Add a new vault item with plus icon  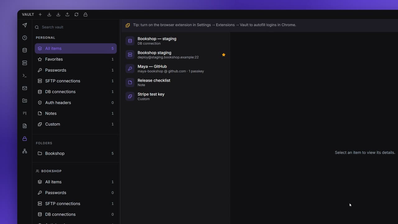[40, 15]
